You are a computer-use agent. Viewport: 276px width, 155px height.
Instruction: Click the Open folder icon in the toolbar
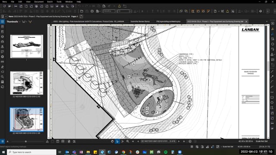(x=82, y=11)
